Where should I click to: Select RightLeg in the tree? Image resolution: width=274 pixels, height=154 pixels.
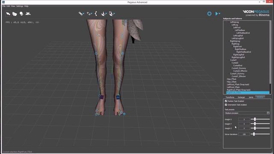click(235, 44)
